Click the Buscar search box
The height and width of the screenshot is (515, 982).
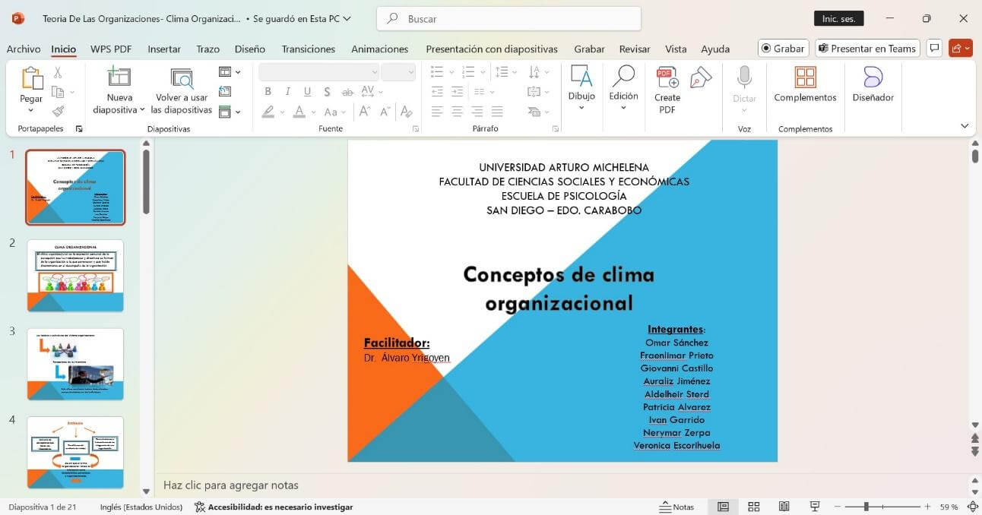tap(509, 18)
